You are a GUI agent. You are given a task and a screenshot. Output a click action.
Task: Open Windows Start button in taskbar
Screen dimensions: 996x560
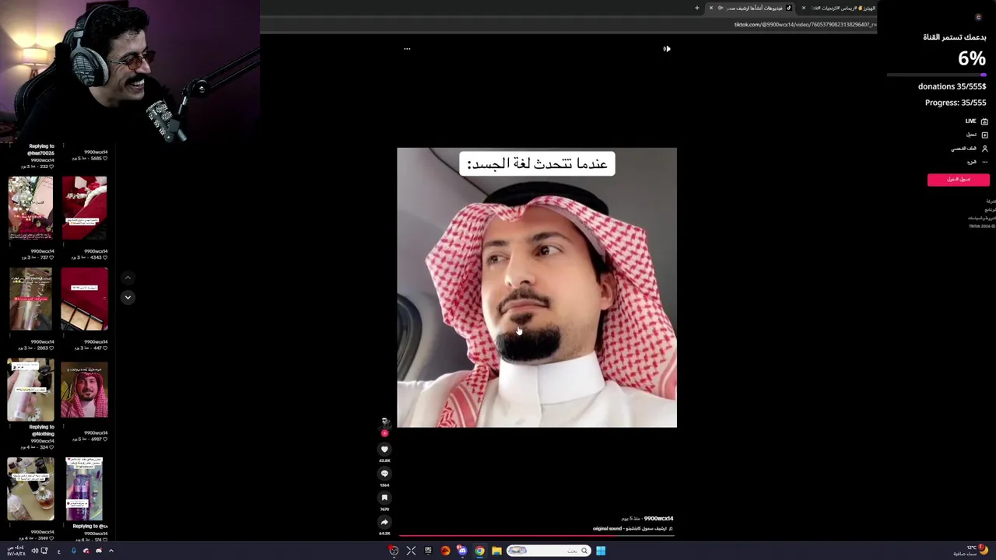click(x=601, y=551)
